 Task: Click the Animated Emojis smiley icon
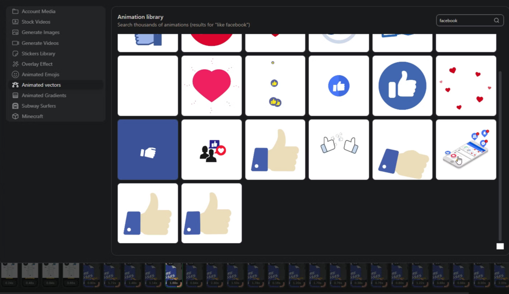15,74
